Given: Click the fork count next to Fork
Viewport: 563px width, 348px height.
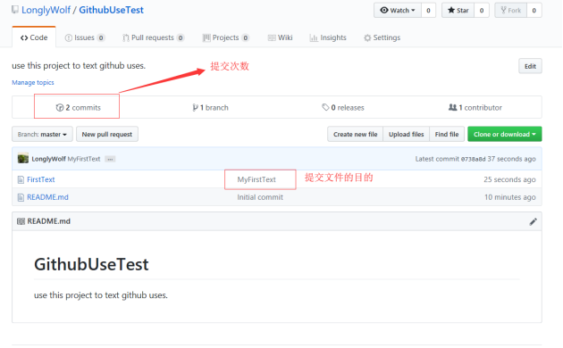Looking at the screenshot, I should click(534, 11).
